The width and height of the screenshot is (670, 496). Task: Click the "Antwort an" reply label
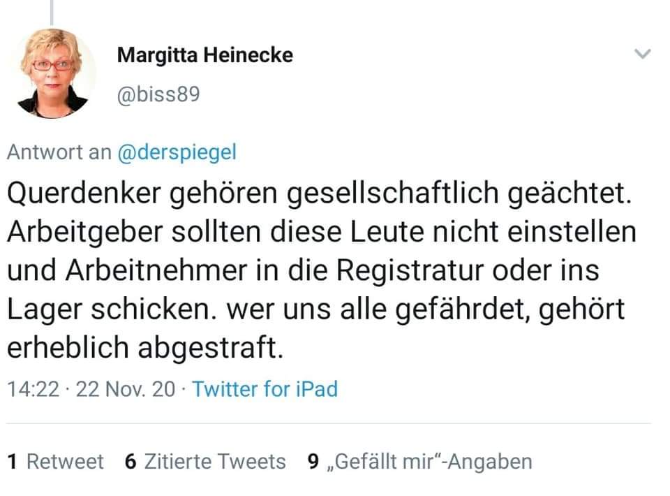(59, 152)
